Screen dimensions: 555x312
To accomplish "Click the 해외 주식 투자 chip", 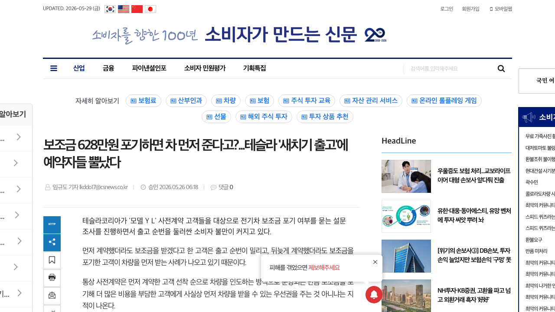I will pyautogui.click(x=264, y=117).
